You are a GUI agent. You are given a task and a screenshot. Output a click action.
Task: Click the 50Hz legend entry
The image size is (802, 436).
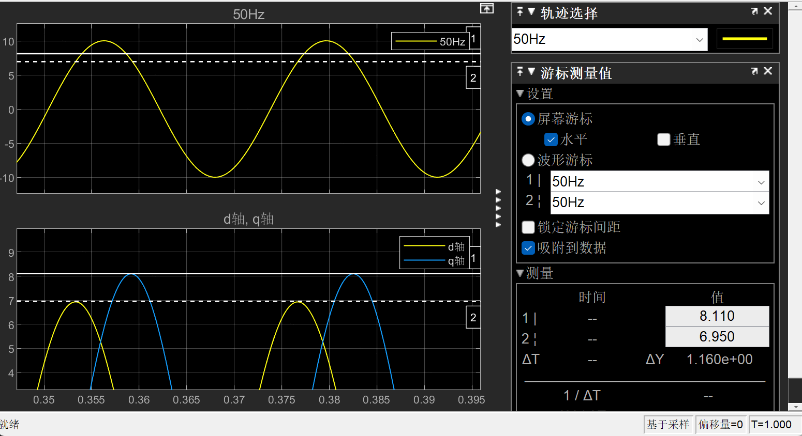(x=430, y=41)
